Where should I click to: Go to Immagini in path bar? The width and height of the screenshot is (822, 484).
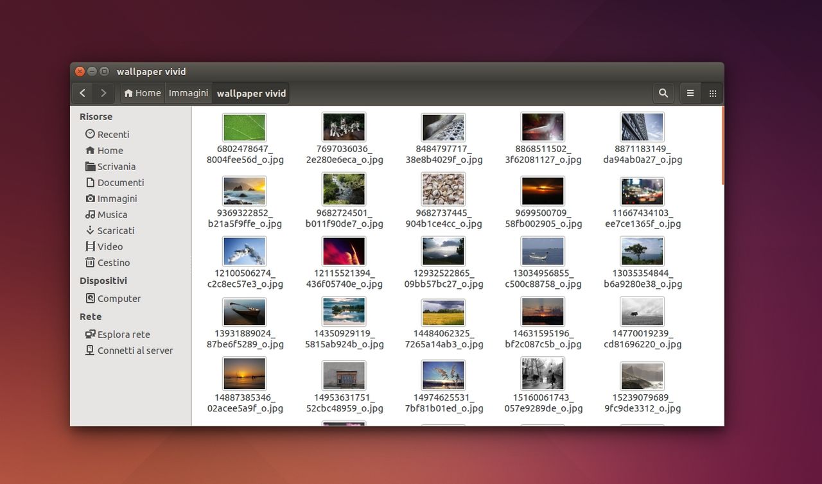click(188, 93)
